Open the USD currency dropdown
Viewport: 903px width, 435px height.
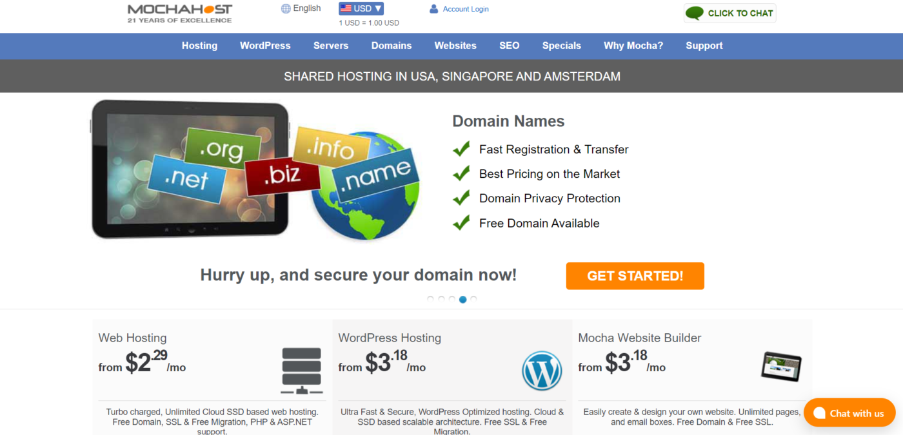point(361,8)
